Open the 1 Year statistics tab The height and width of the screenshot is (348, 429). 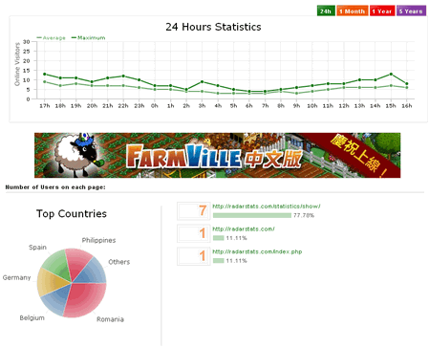382,11
